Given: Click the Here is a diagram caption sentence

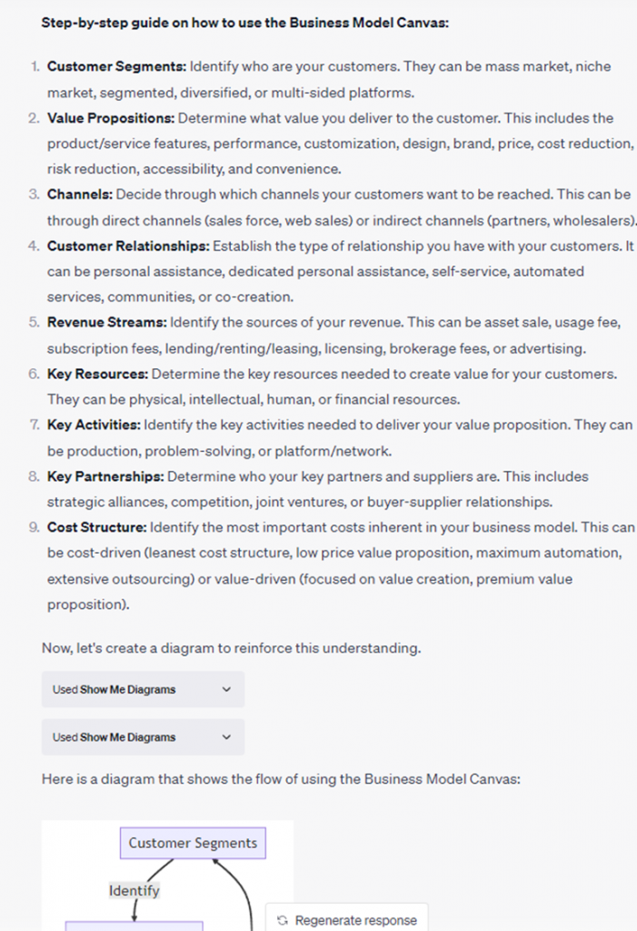Looking at the screenshot, I should point(280,779).
